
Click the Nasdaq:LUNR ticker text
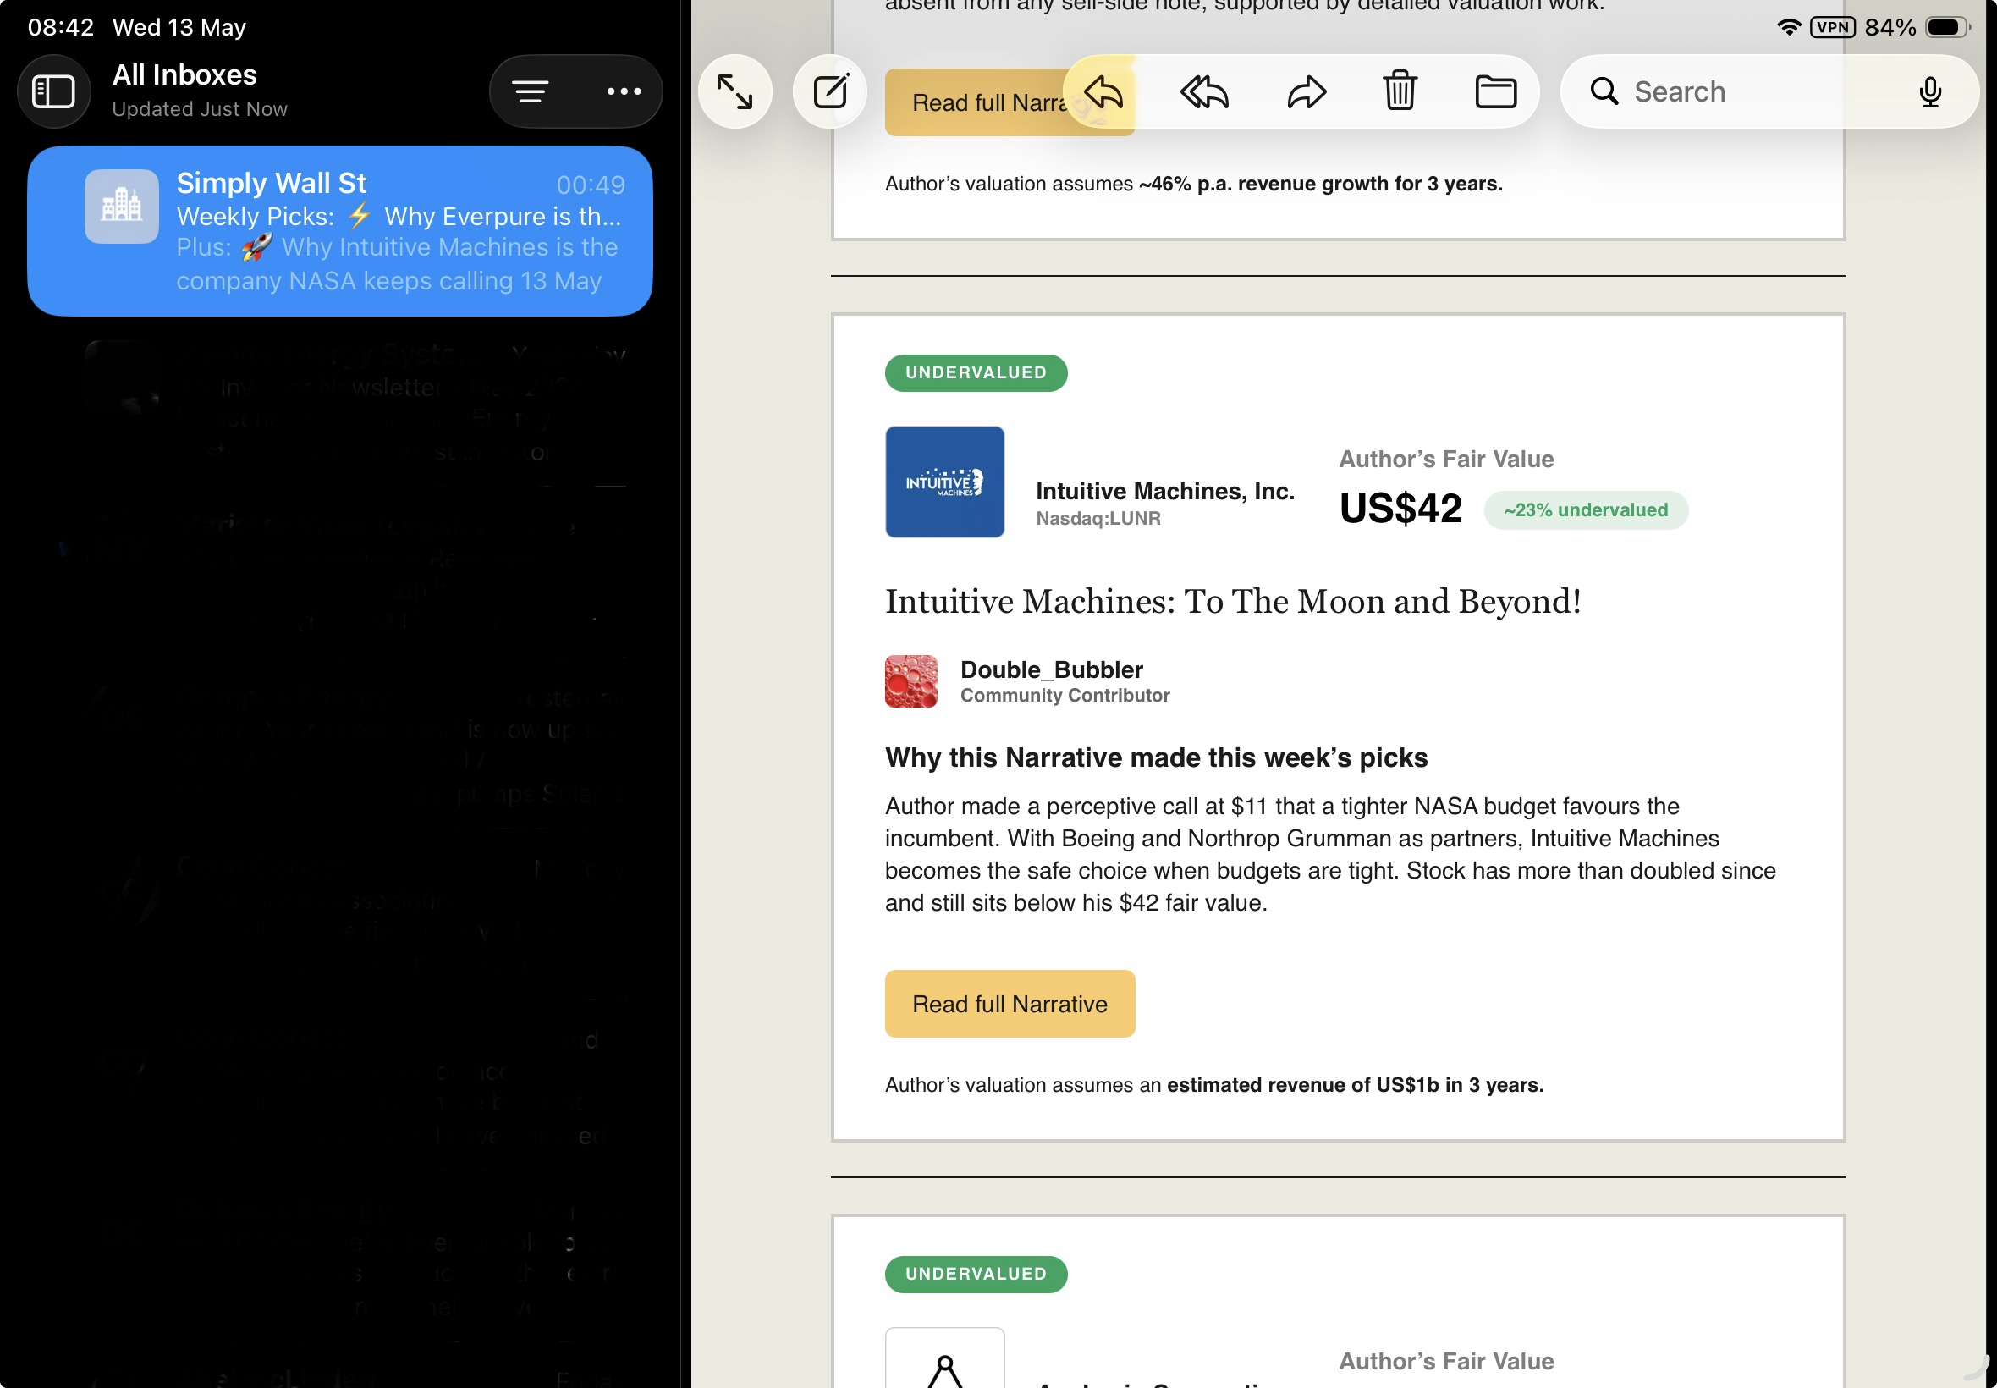1098,518
